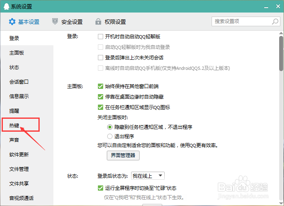The image size is (284, 206).
Task: Click the QQ penguin title icon
Action: 6,6
